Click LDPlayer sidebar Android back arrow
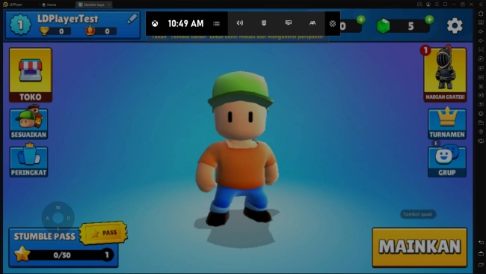This screenshot has width=486, height=274. (x=481, y=243)
